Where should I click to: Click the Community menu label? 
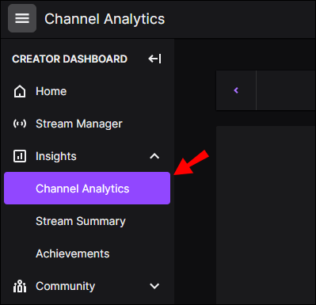point(66,286)
